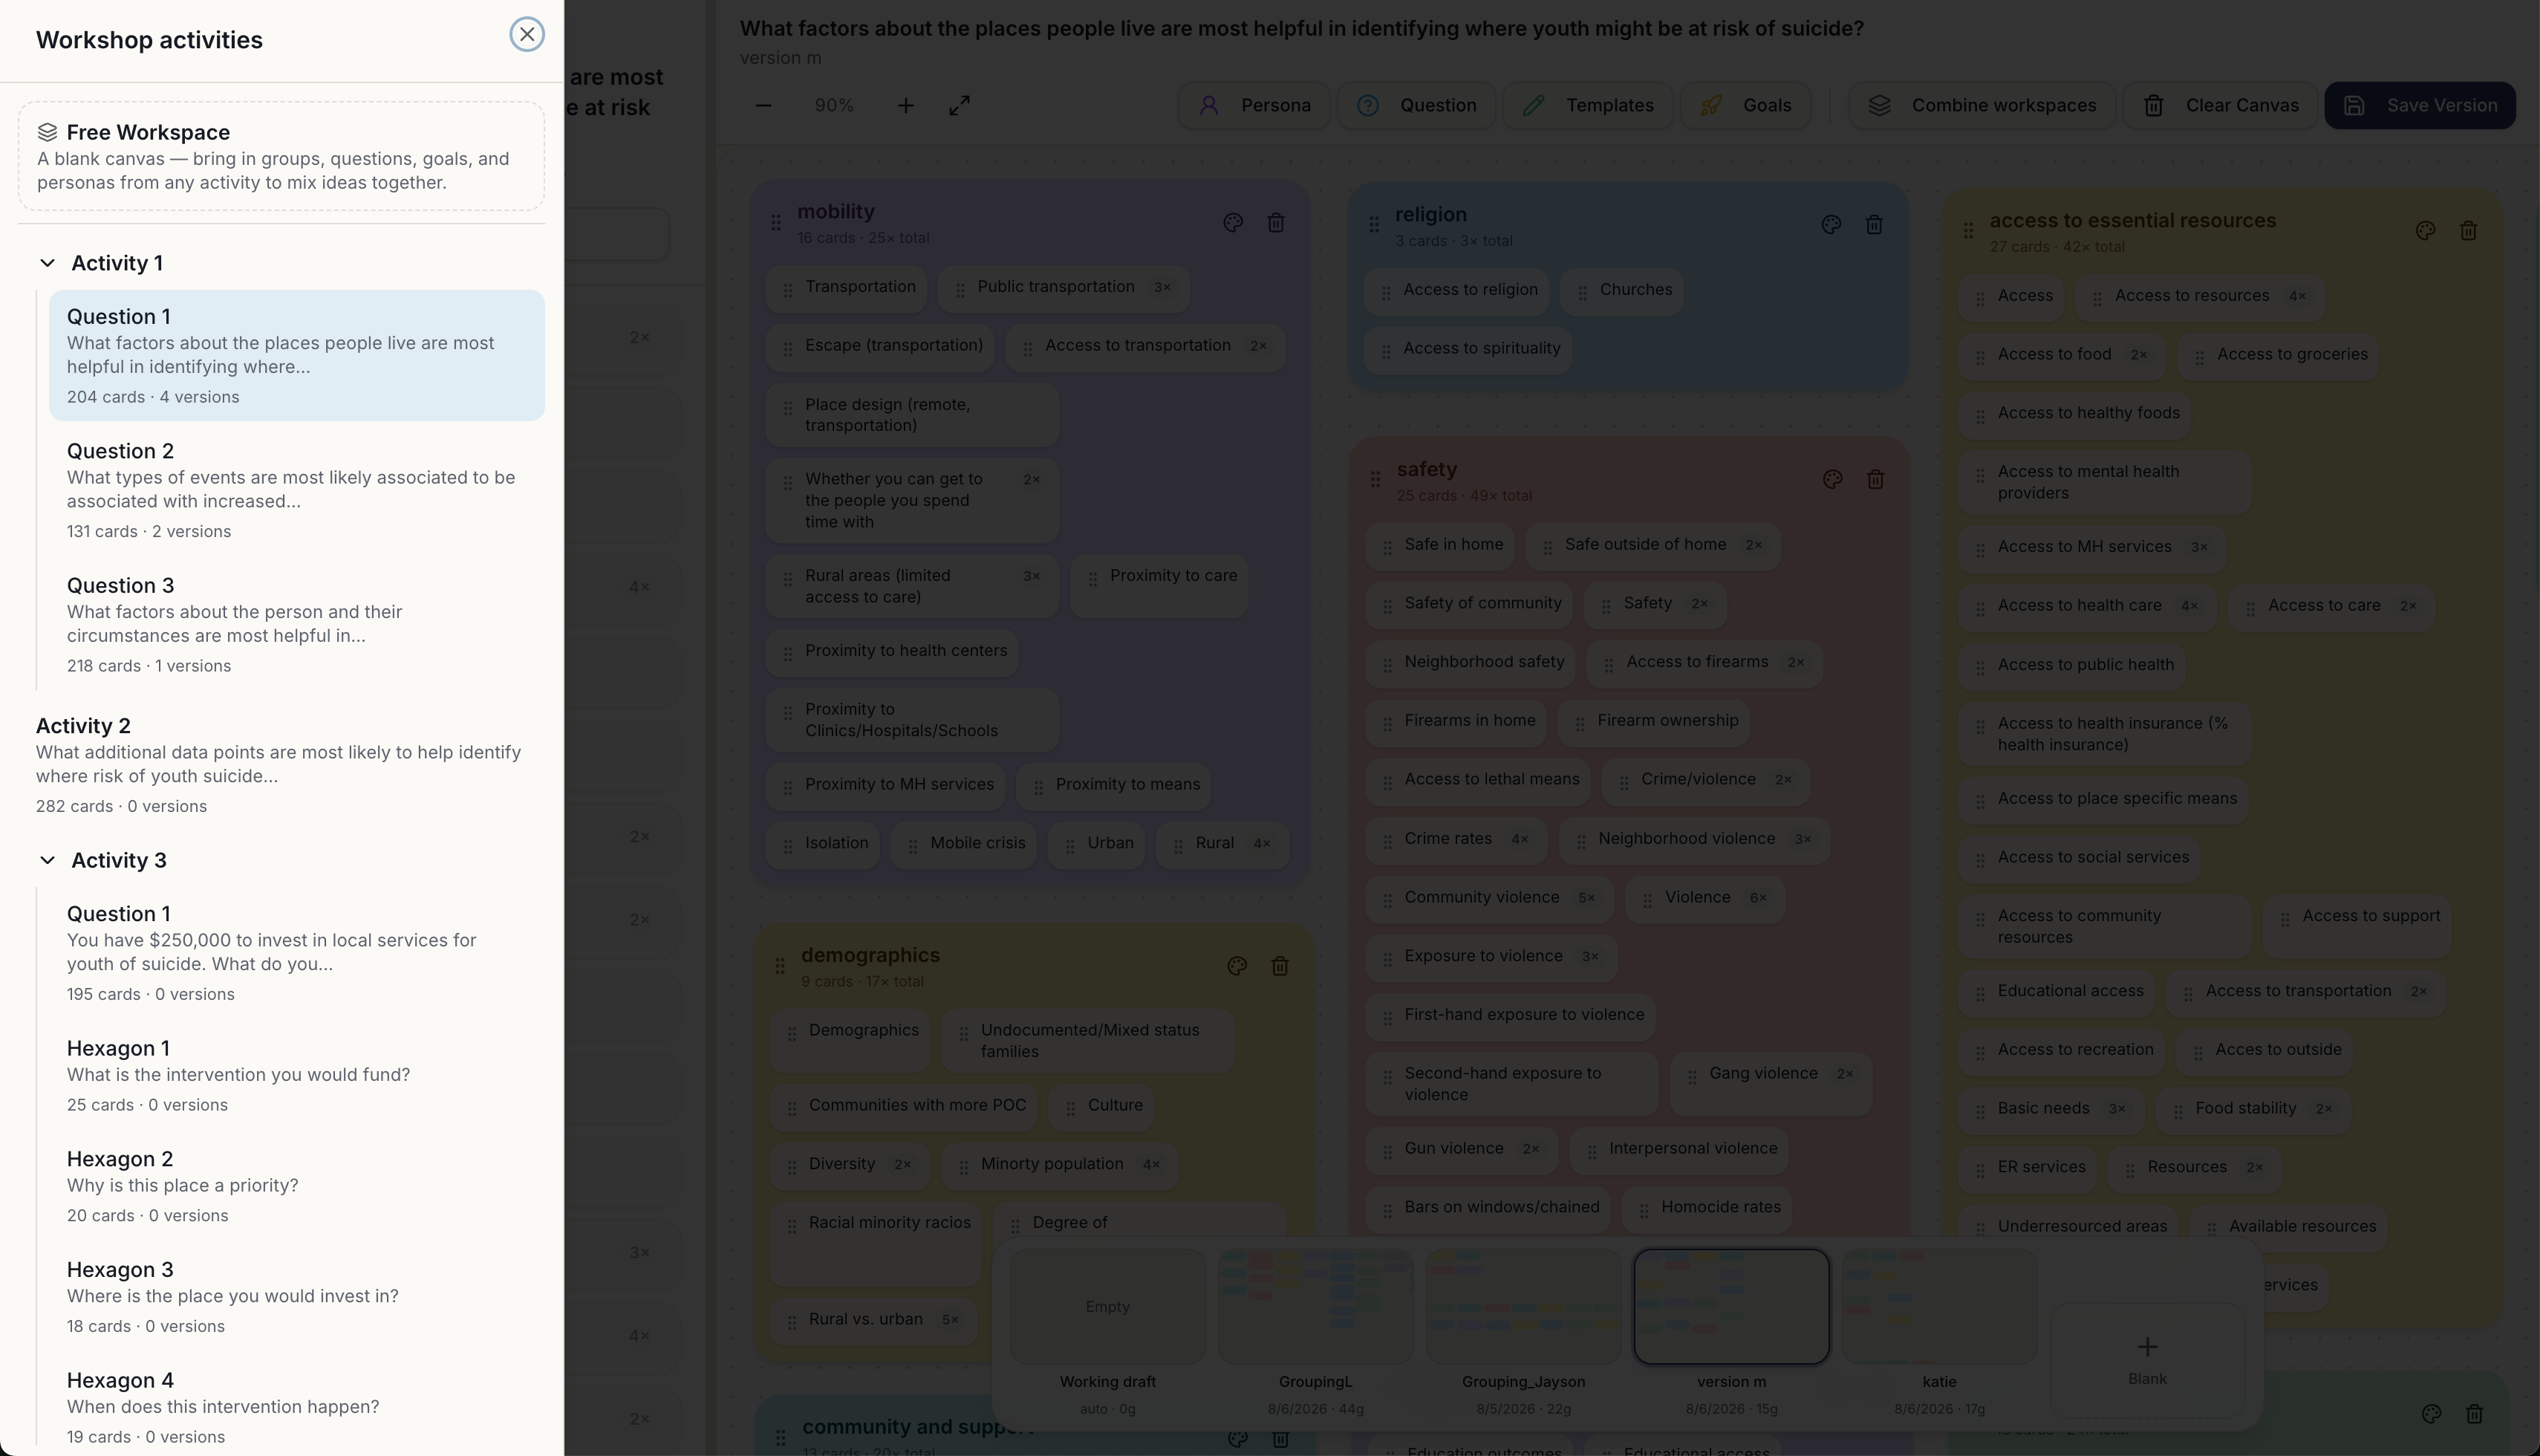Select Question 3 about the person's circumstances
The width and height of the screenshot is (2540, 1456).
pos(297,624)
